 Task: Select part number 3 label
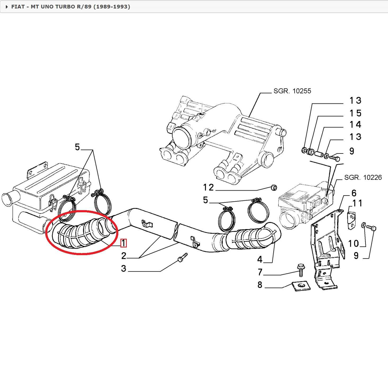coord(124,269)
